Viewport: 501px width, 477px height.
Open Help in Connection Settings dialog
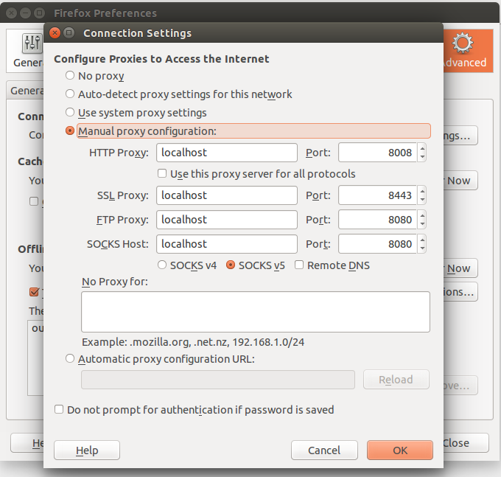(87, 450)
